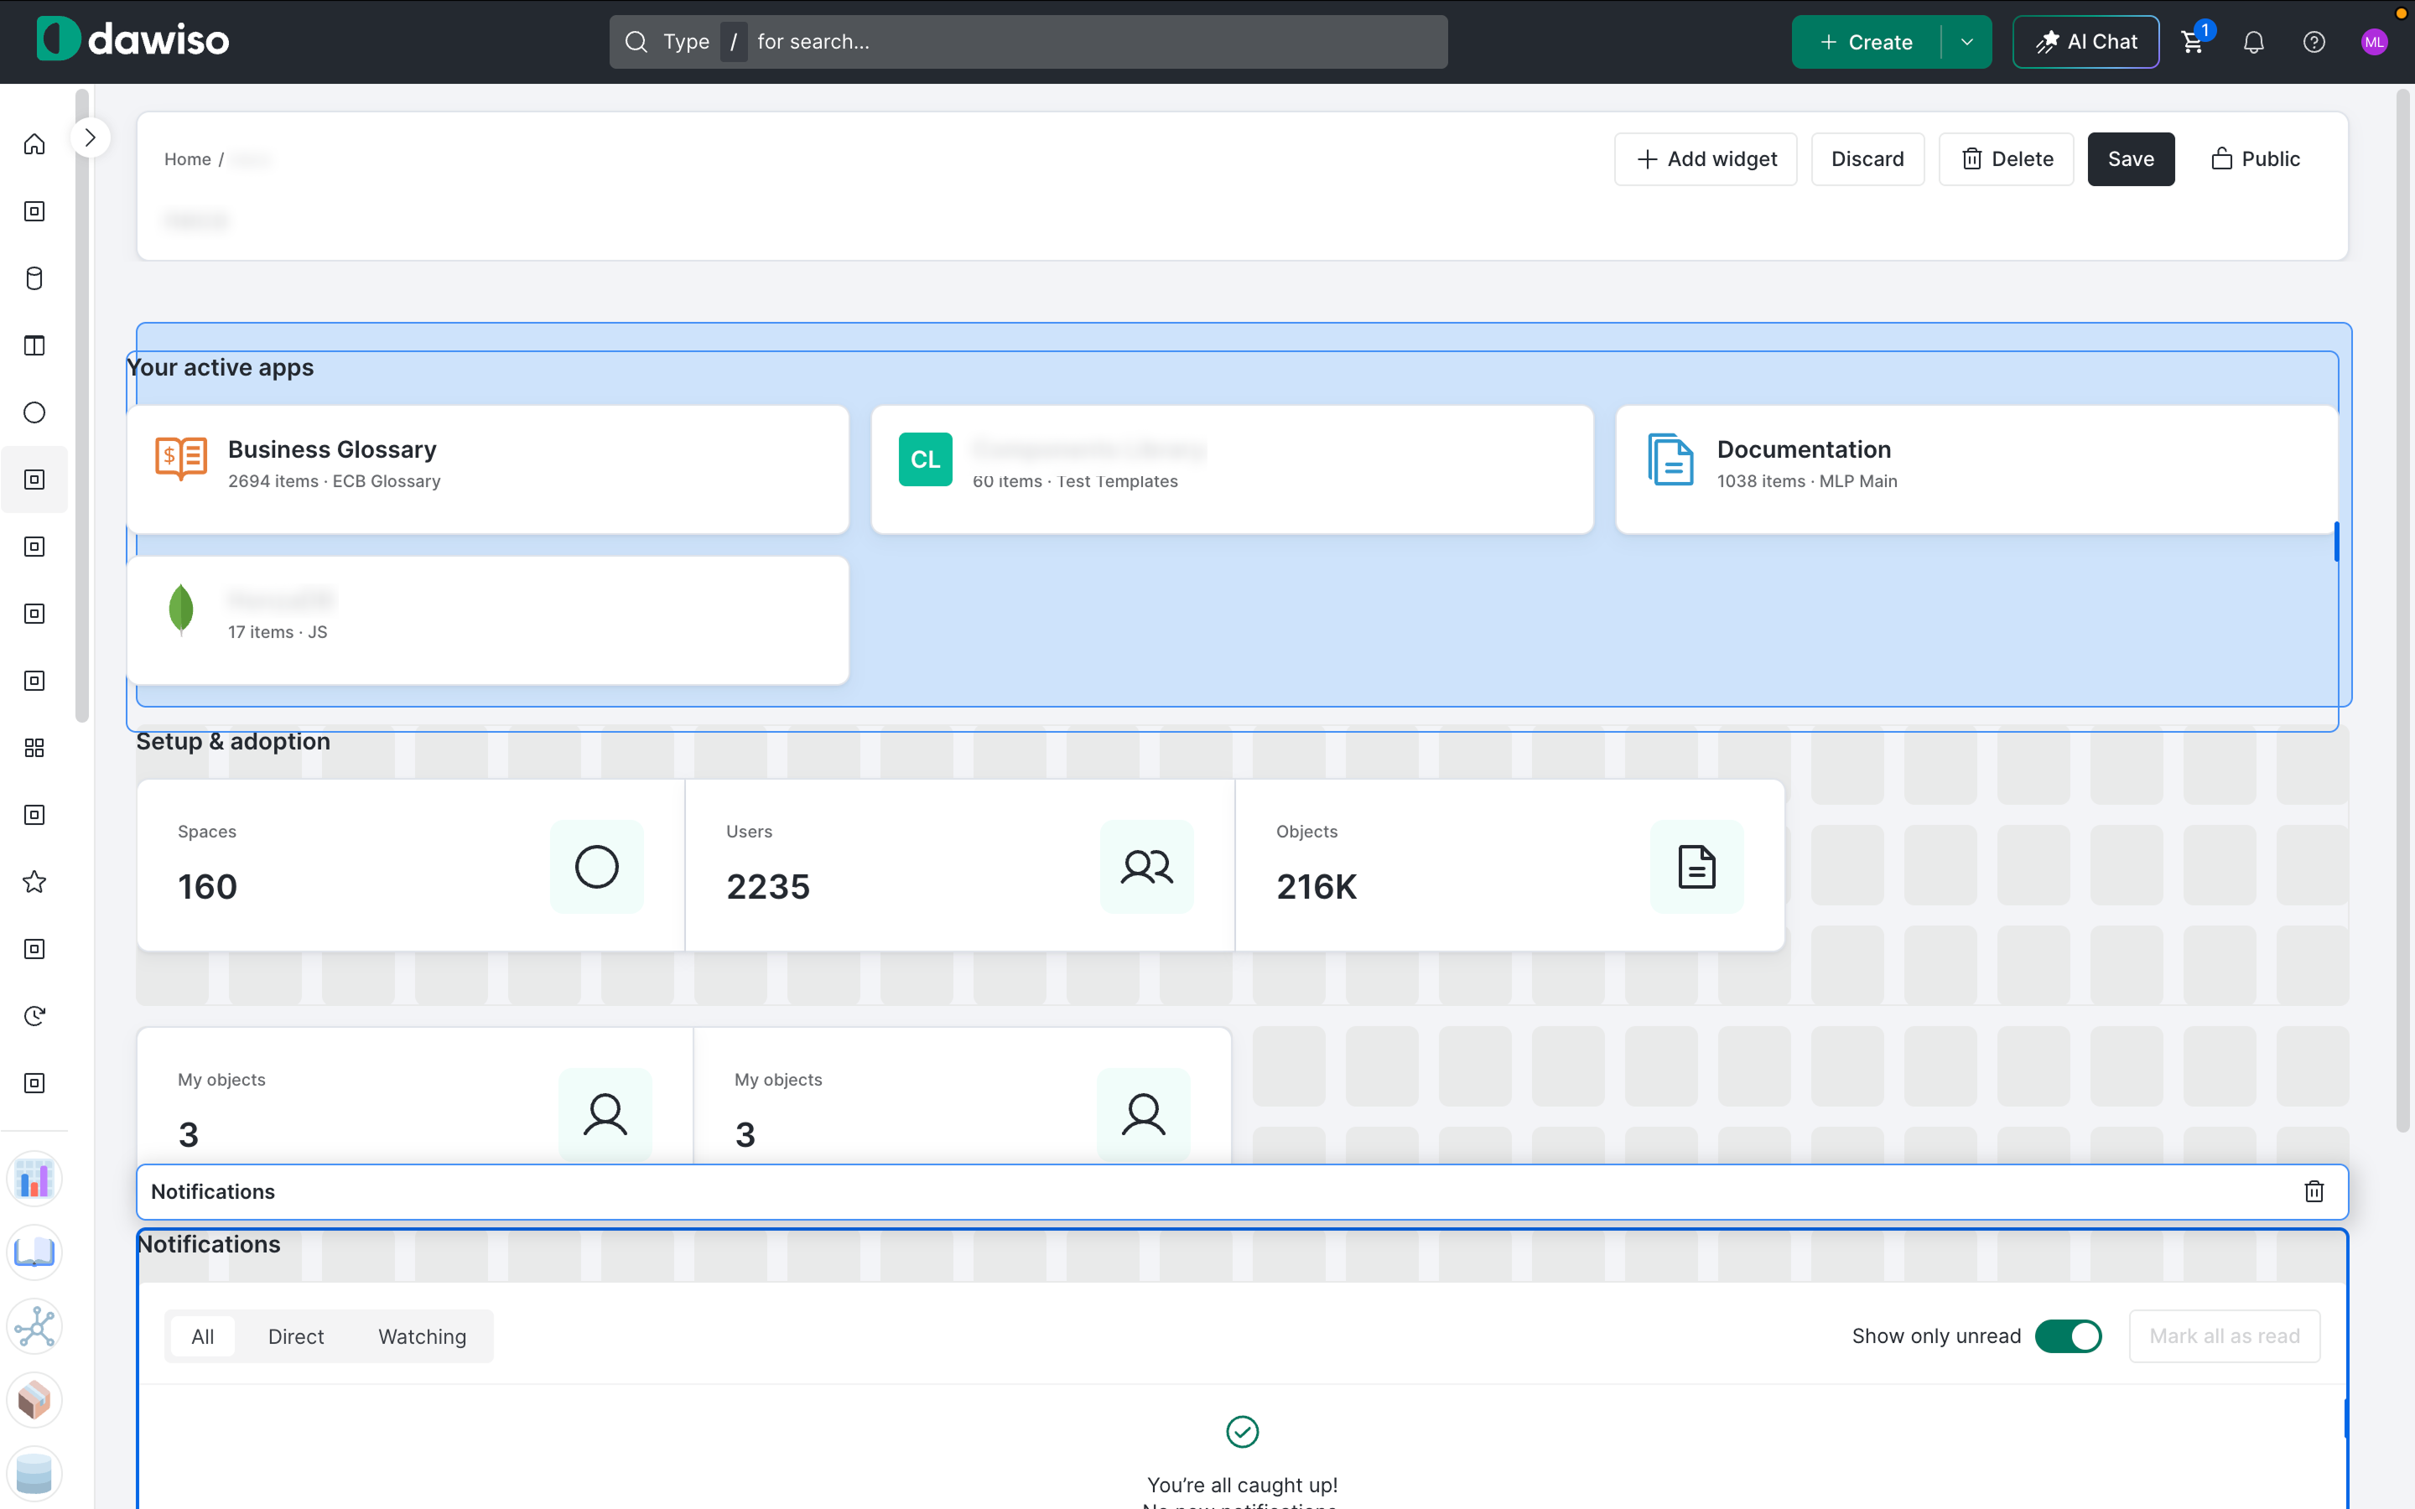Click the Create button
This screenshot has width=2415, height=1509.
[x=1865, y=42]
